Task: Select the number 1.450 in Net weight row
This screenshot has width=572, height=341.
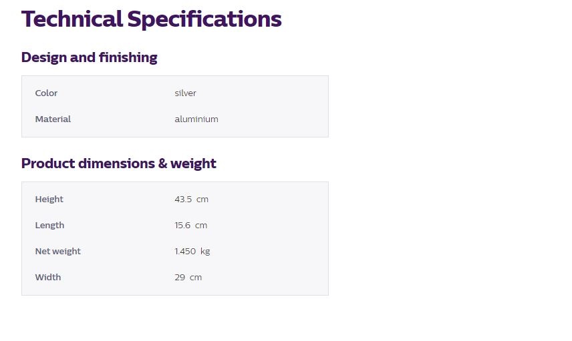Action: 184,252
